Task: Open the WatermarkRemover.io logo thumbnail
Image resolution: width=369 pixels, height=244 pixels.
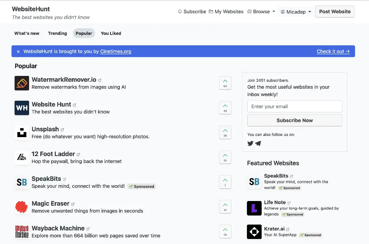Action: [x=22, y=83]
